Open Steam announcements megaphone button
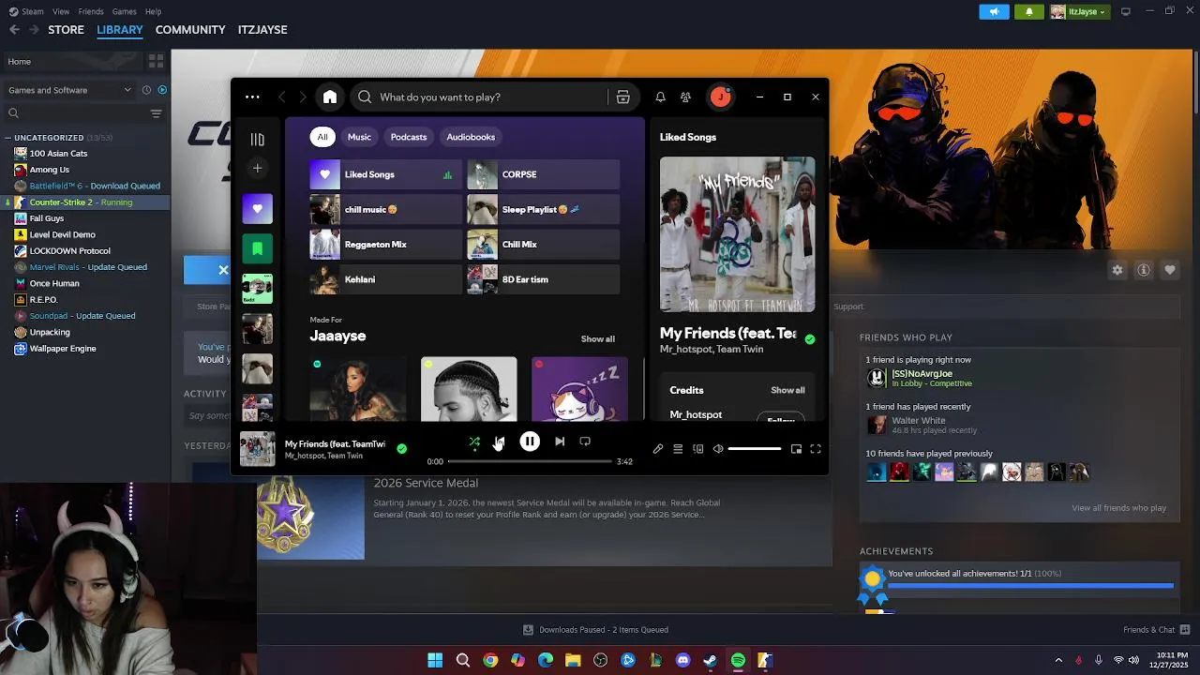Screen dimensions: 1200x675 click(x=995, y=11)
